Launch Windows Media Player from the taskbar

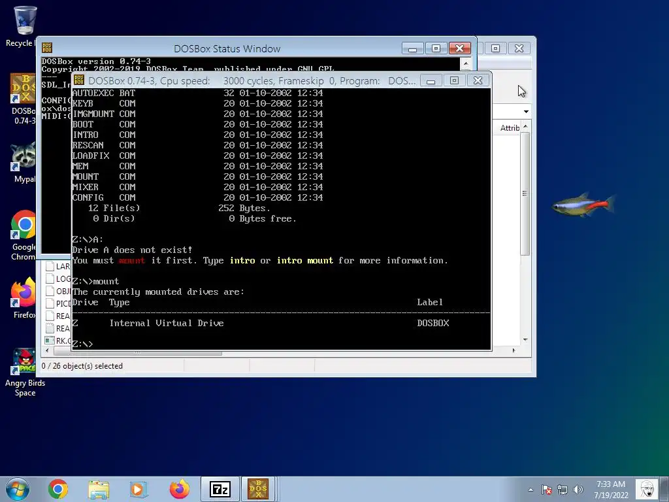pyautogui.click(x=139, y=489)
